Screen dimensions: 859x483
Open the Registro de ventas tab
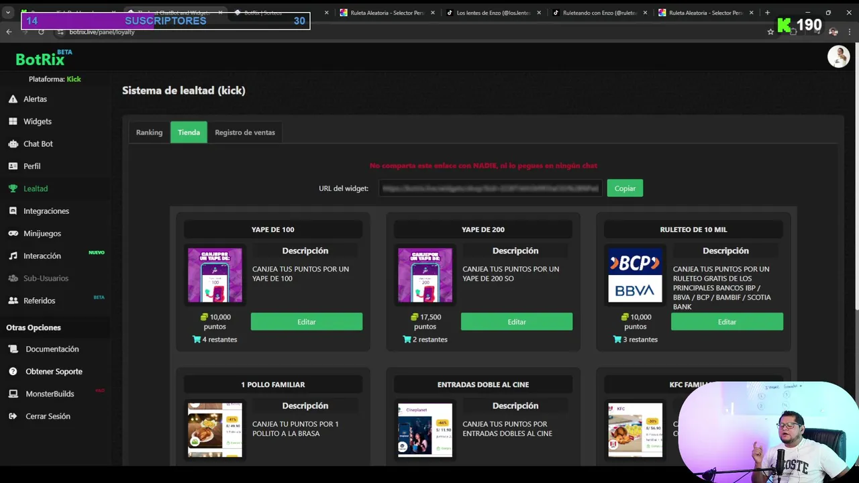pyautogui.click(x=245, y=132)
